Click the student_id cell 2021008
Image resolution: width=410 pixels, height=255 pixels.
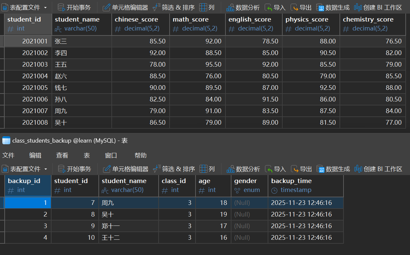click(28, 123)
